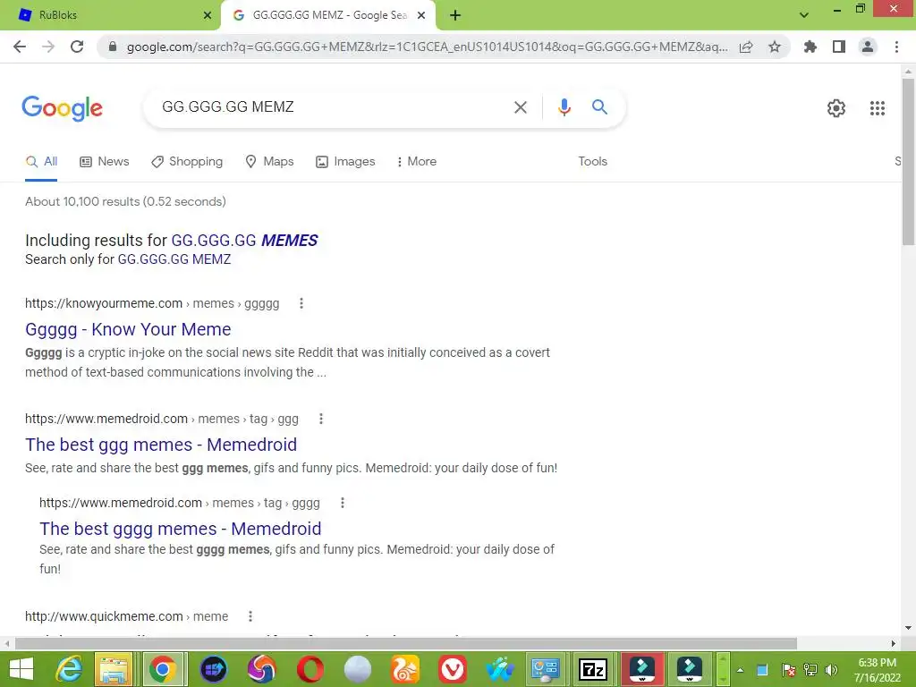Switch to the Maps results tab

pyautogui.click(x=269, y=162)
